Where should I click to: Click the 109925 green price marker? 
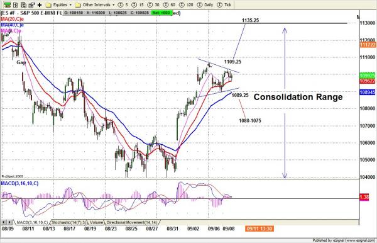pos(368,76)
